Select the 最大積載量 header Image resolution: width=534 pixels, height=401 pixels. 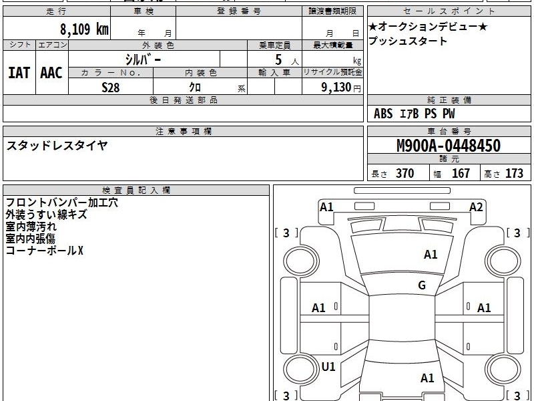coord(332,45)
